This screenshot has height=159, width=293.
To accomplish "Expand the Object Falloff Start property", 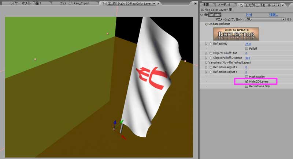I will (206, 53).
